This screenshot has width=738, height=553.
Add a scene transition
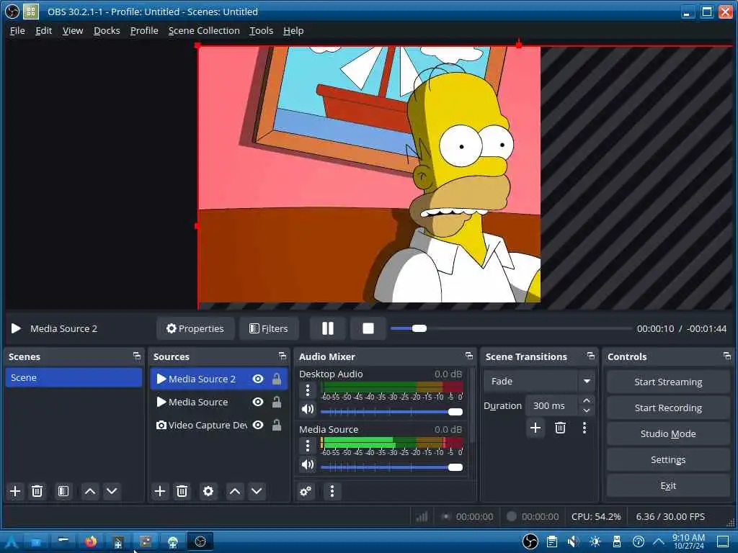[535, 428]
